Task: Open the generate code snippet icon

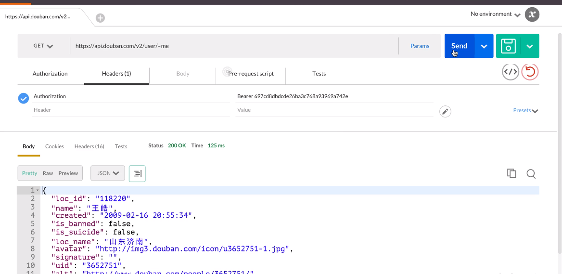Action: (511, 72)
